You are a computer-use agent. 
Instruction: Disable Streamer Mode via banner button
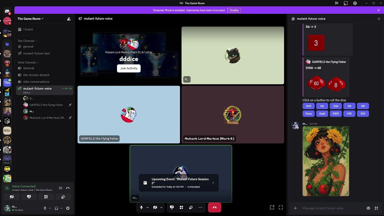point(234,10)
